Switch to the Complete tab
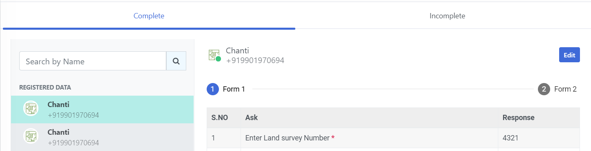This screenshot has height=151, width=591. (149, 16)
